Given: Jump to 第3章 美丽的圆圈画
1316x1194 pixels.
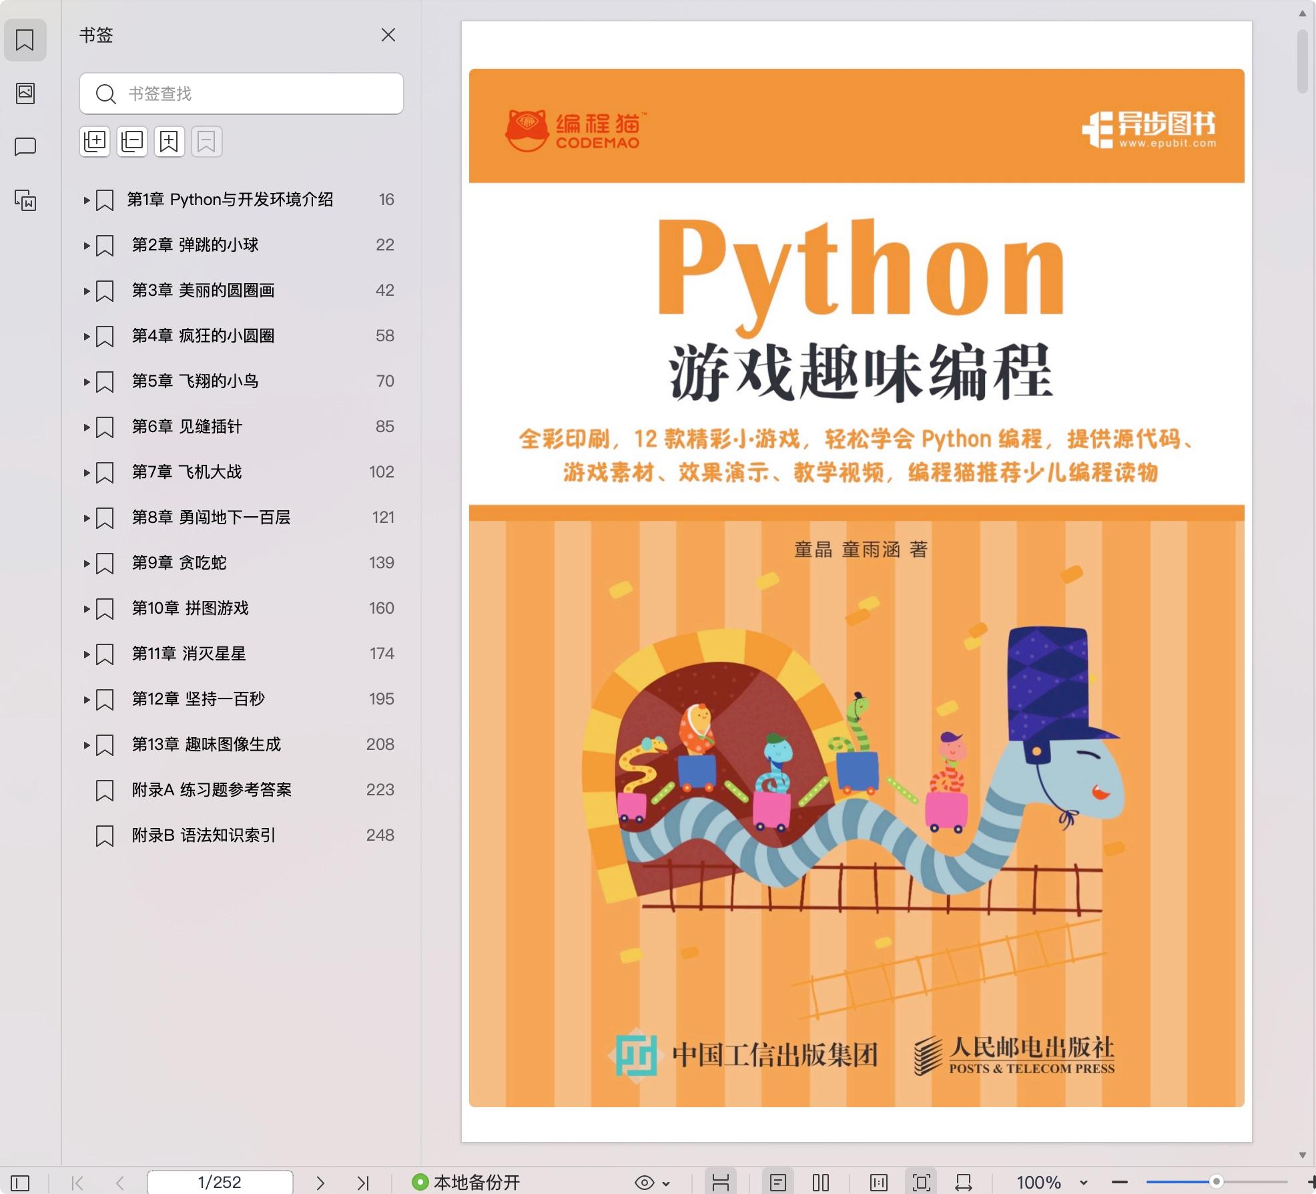Looking at the screenshot, I should point(203,290).
